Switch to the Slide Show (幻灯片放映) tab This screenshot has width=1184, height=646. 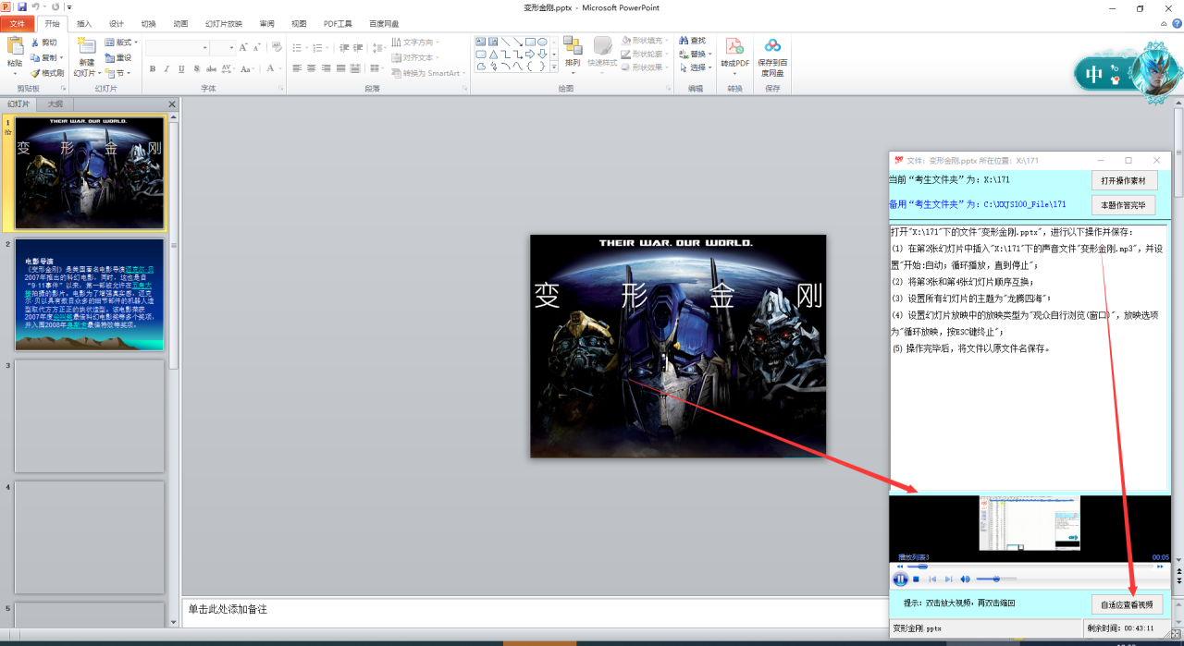point(224,23)
